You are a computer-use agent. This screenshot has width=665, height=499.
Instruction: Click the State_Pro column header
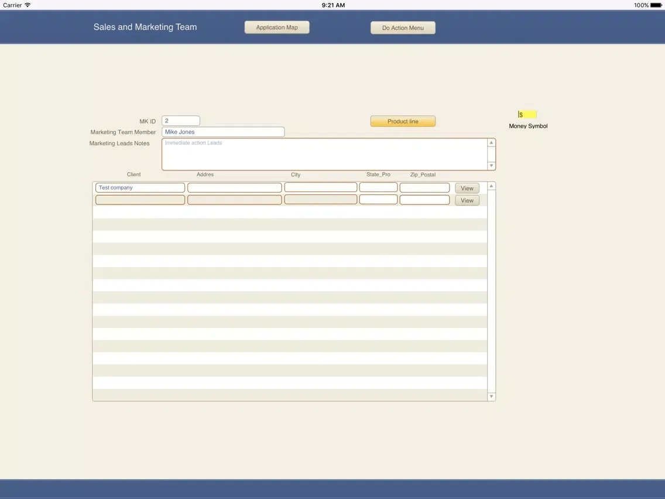point(378,175)
